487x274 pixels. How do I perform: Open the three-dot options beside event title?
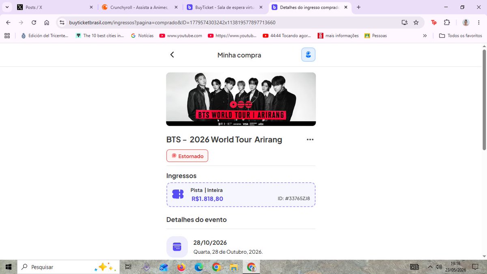310,140
